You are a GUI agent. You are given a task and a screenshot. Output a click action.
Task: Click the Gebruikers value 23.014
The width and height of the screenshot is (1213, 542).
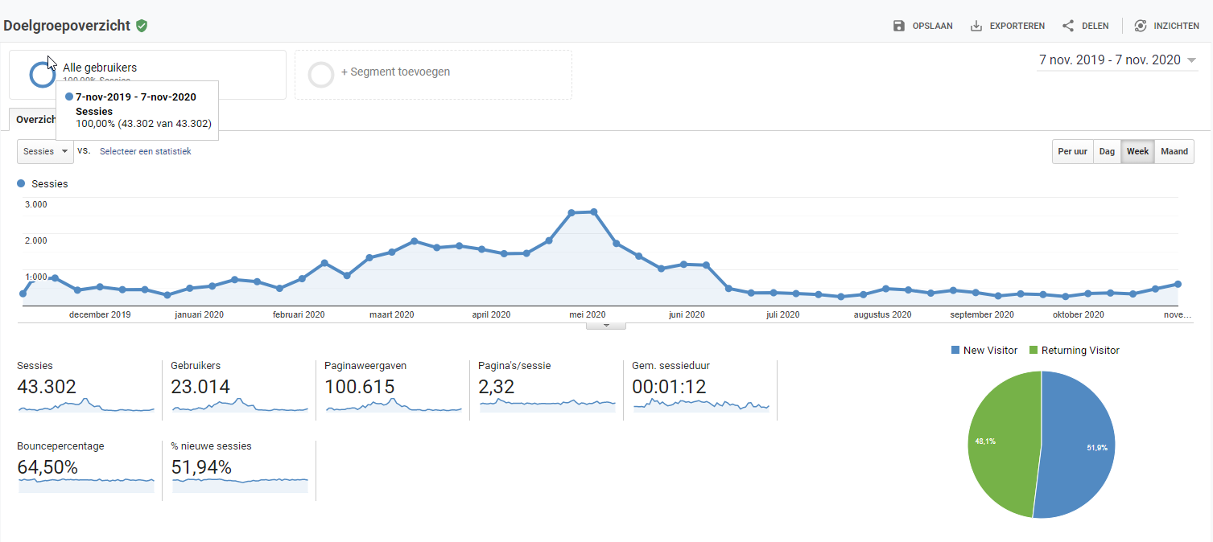pos(200,387)
